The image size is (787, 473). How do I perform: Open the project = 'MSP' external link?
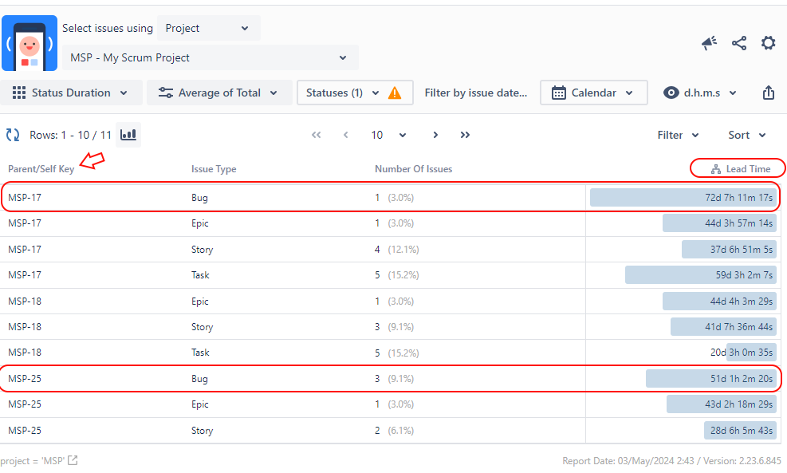coord(72,460)
